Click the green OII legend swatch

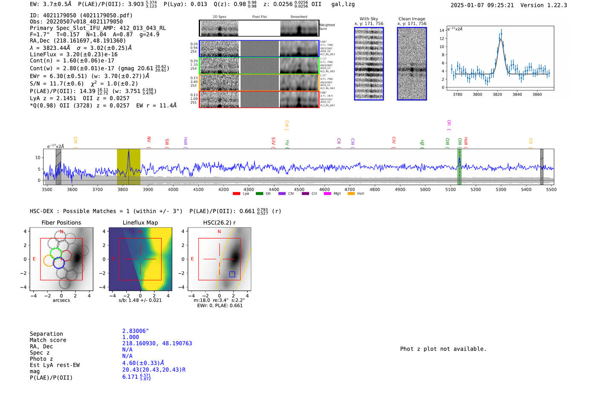[x=259, y=193]
